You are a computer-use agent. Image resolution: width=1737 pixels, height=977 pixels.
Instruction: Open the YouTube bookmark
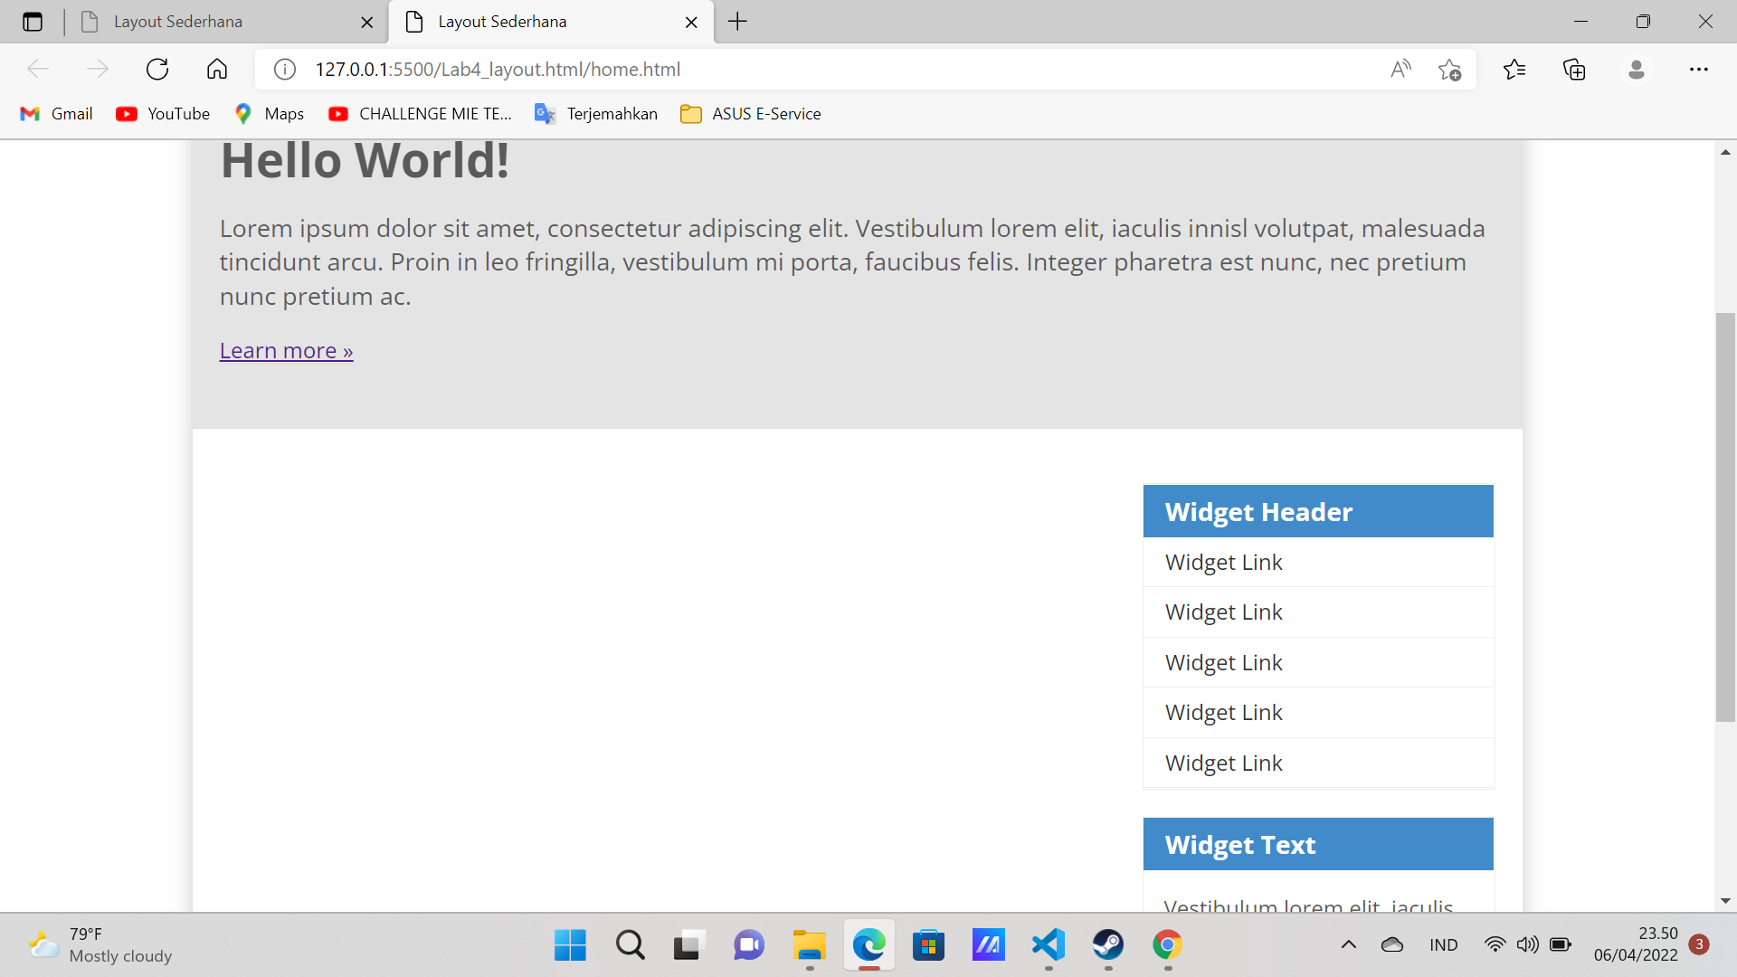(x=164, y=114)
